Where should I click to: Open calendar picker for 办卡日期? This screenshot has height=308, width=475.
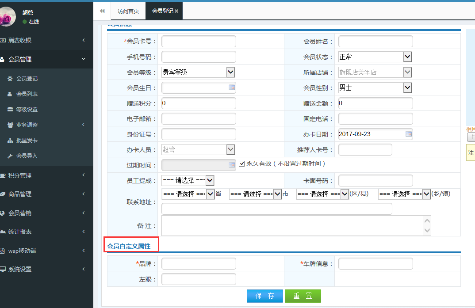tap(409, 134)
